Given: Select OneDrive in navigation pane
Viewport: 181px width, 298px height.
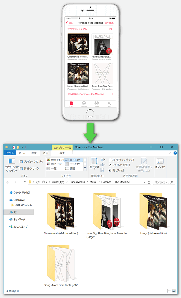Looking at the screenshot, I should coord(17,200).
